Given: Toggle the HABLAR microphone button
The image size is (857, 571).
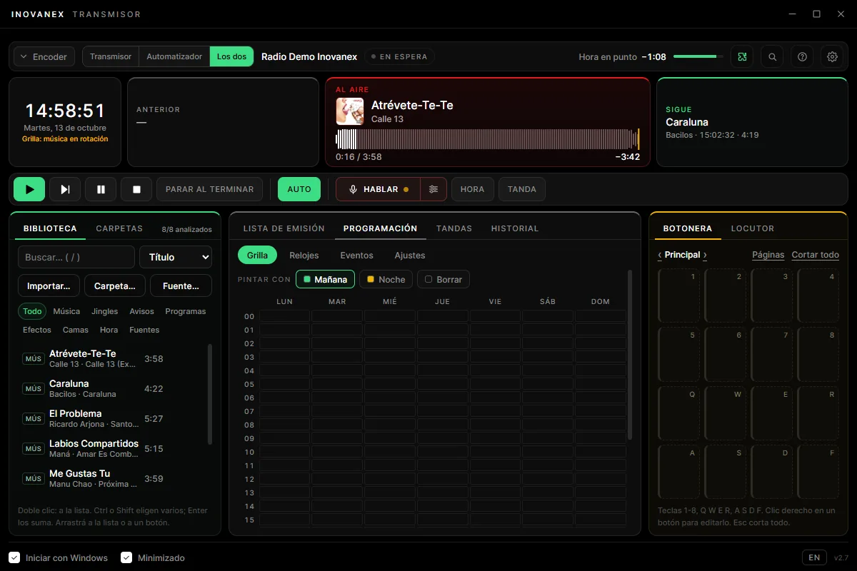Looking at the screenshot, I should pos(378,189).
